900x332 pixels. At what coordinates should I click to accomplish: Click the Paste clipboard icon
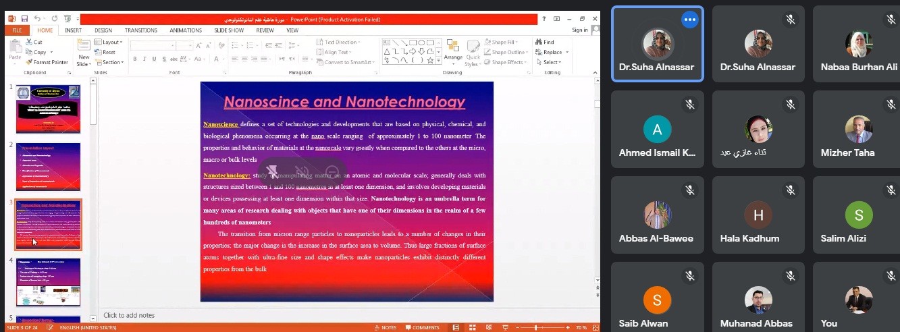16,45
